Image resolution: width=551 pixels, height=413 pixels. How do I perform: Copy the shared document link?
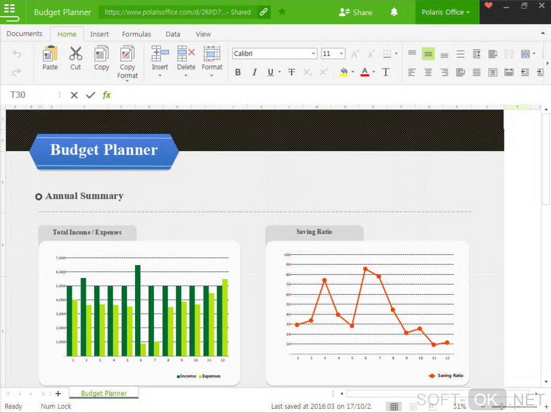pos(264,12)
